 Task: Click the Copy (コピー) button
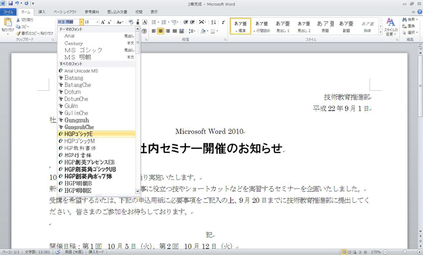point(23,26)
